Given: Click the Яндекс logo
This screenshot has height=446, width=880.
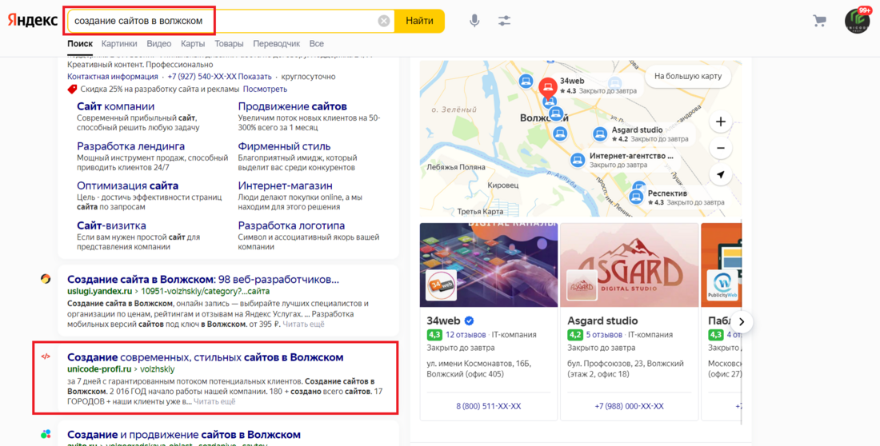Looking at the screenshot, I should coord(32,21).
